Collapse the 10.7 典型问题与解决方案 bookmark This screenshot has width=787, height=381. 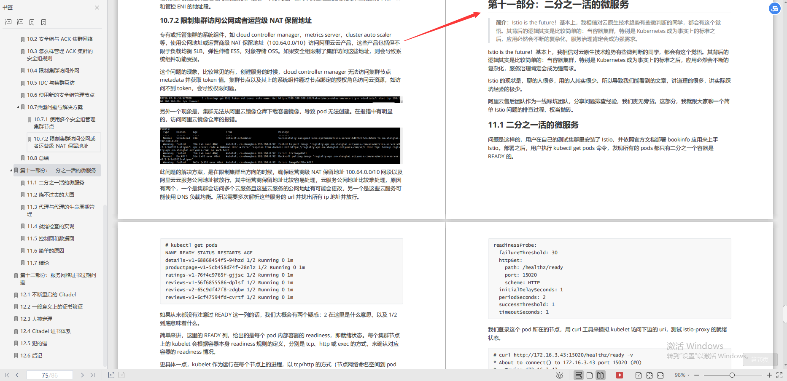18,107
